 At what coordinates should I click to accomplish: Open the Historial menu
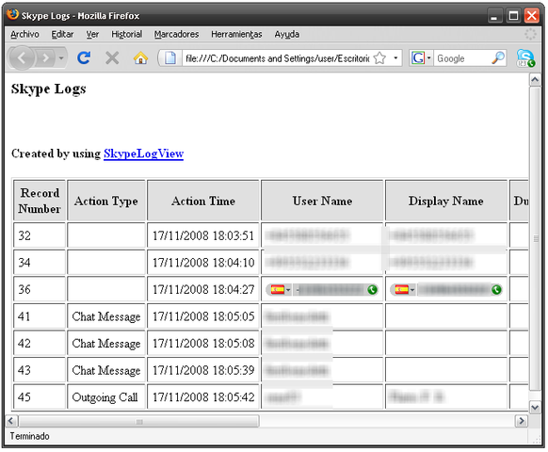click(126, 34)
